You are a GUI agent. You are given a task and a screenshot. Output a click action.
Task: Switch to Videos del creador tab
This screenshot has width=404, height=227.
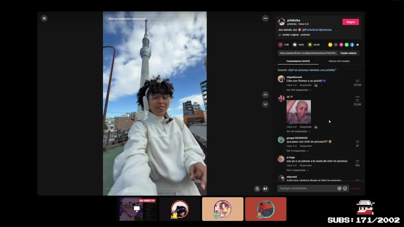point(339,61)
